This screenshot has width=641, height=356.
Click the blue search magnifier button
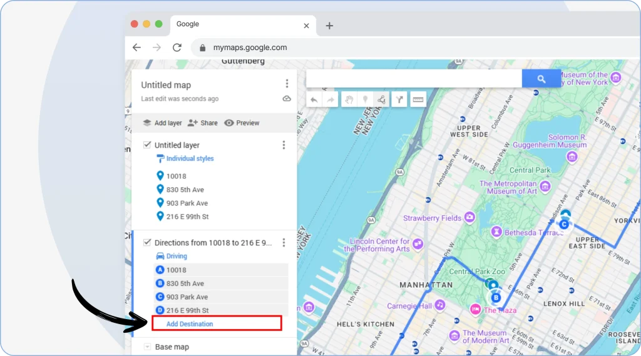(541, 79)
